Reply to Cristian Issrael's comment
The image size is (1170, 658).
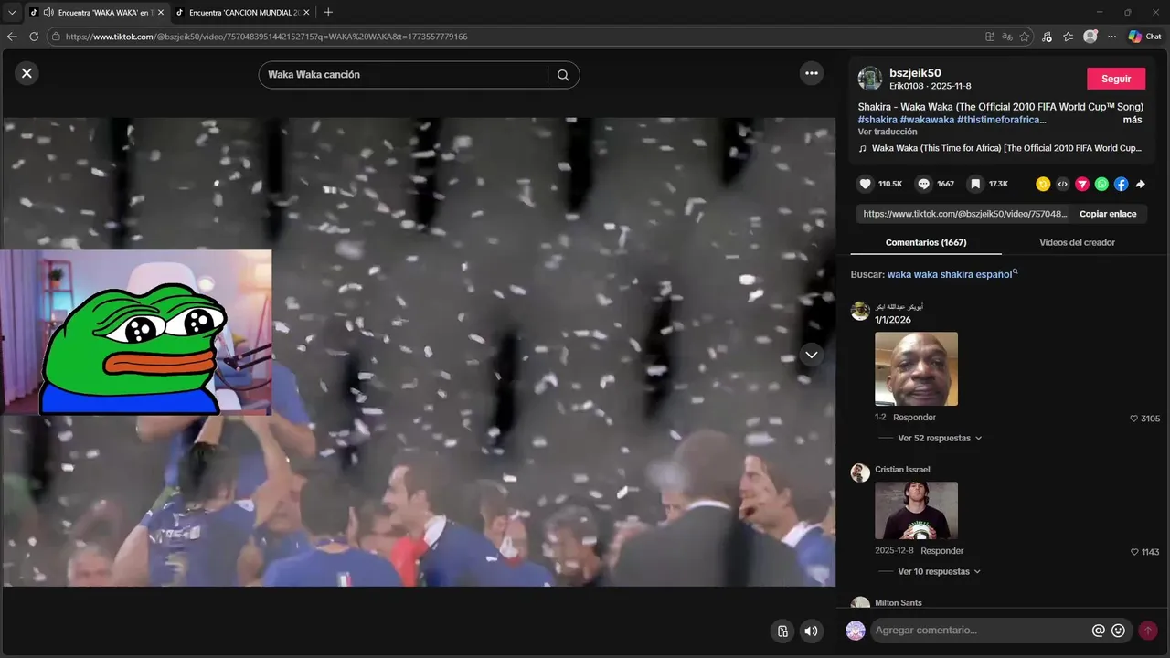941,551
